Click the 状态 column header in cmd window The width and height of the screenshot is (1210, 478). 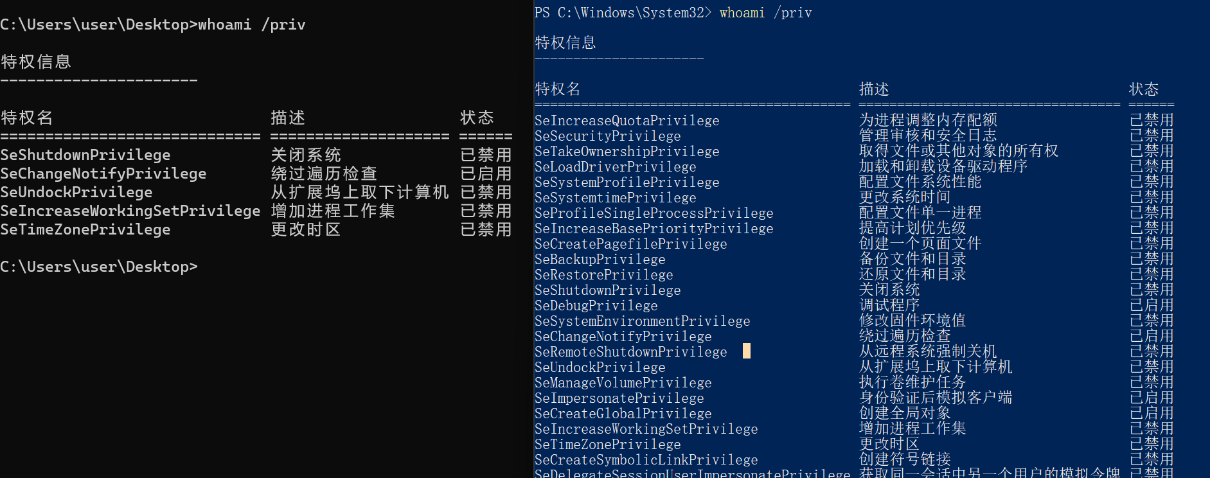[477, 118]
